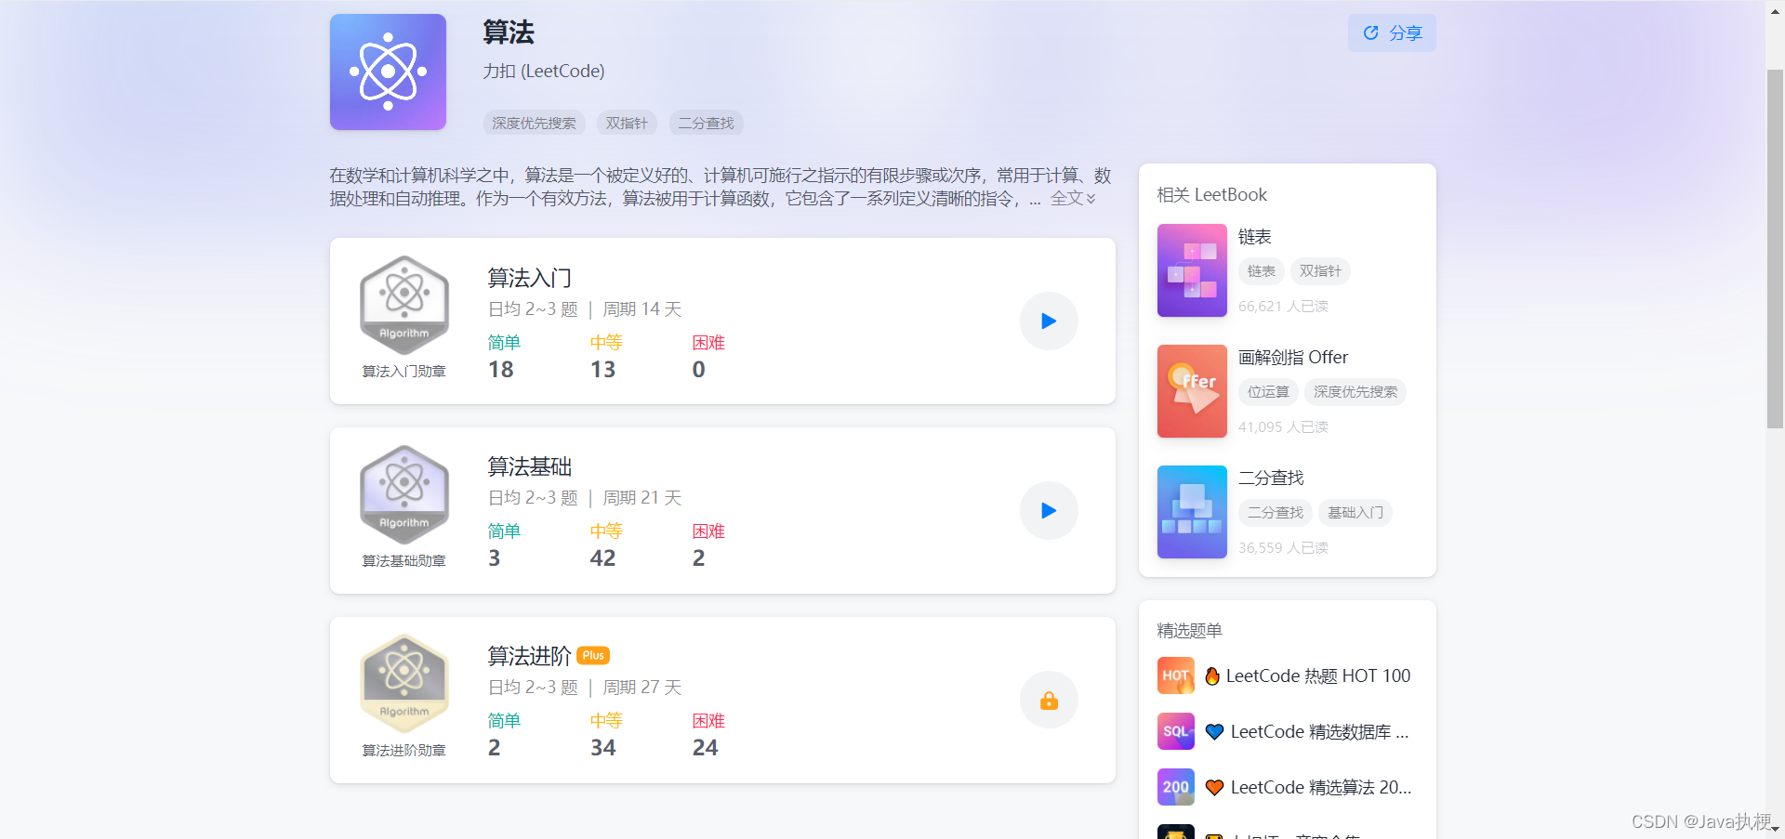The height and width of the screenshot is (839, 1785).
Task: Click the 精选题单 heading
Action: [1189, 631]
